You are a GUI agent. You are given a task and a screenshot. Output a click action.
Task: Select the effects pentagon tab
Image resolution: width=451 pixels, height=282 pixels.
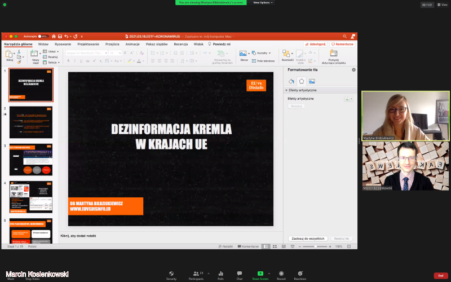tap(302, 81)
